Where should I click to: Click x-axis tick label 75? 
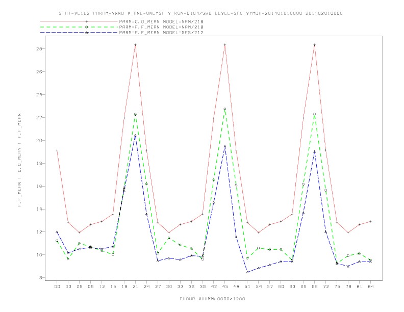point(337,287)
